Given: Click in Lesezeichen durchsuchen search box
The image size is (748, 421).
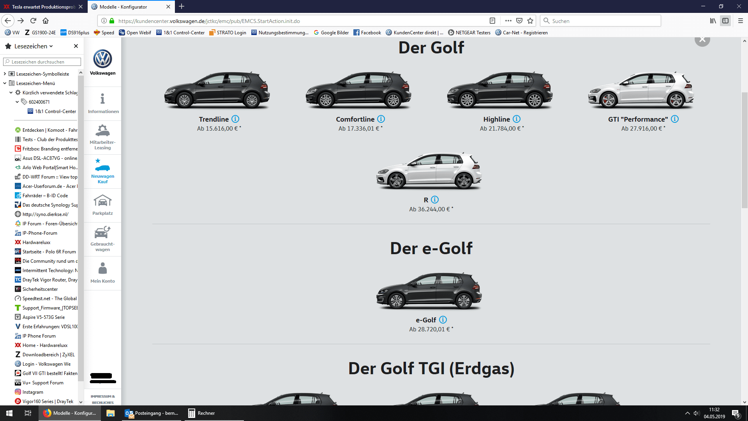Looking at the screenshot, I should (42, 62).
